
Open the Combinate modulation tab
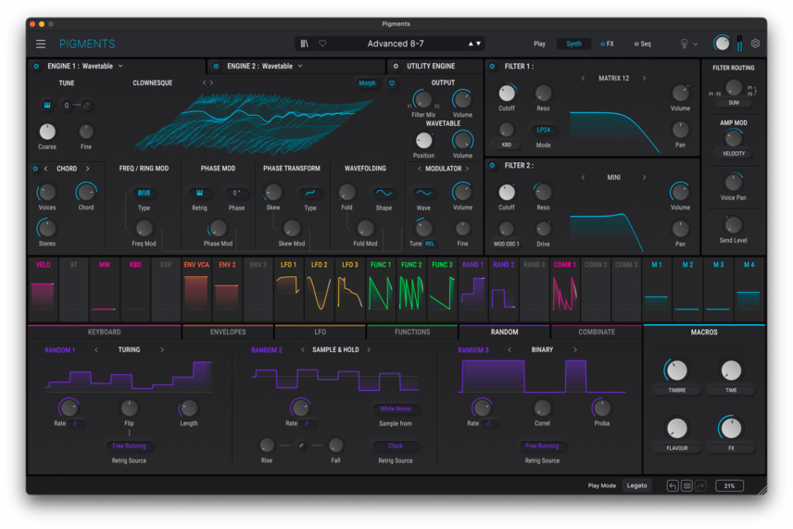[x=597, y=333]
